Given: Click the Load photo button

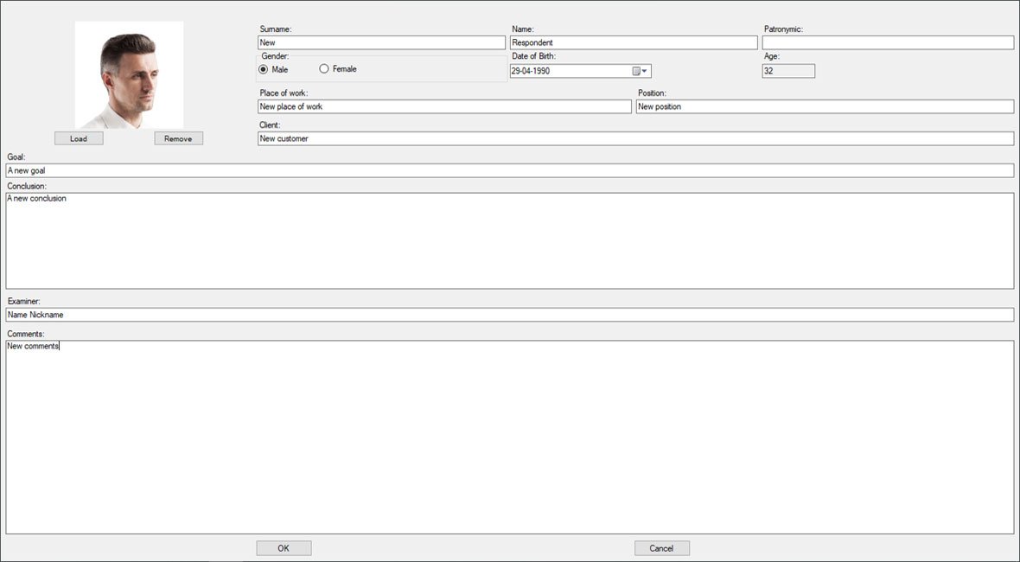Looking at the screenshot, I should click(79, 138).
